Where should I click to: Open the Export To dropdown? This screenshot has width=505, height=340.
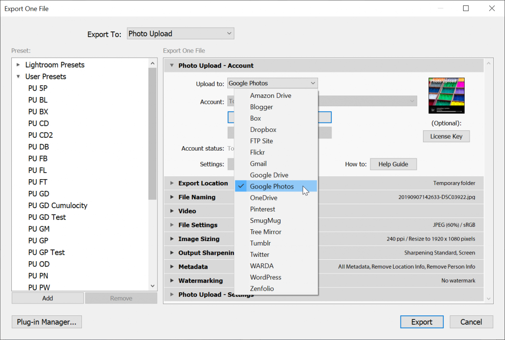(180, 33)
